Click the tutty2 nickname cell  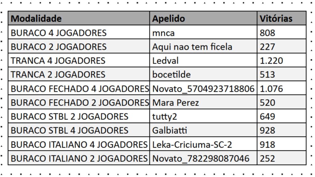165,116
